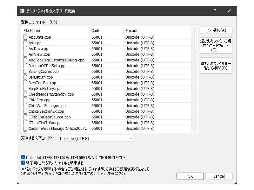Select the ChildWndManage.cpp file name
This screenshot has height=190, width=254.
tap(47, 105)
